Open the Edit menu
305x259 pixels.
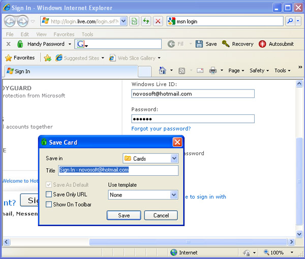pos(25,35)
